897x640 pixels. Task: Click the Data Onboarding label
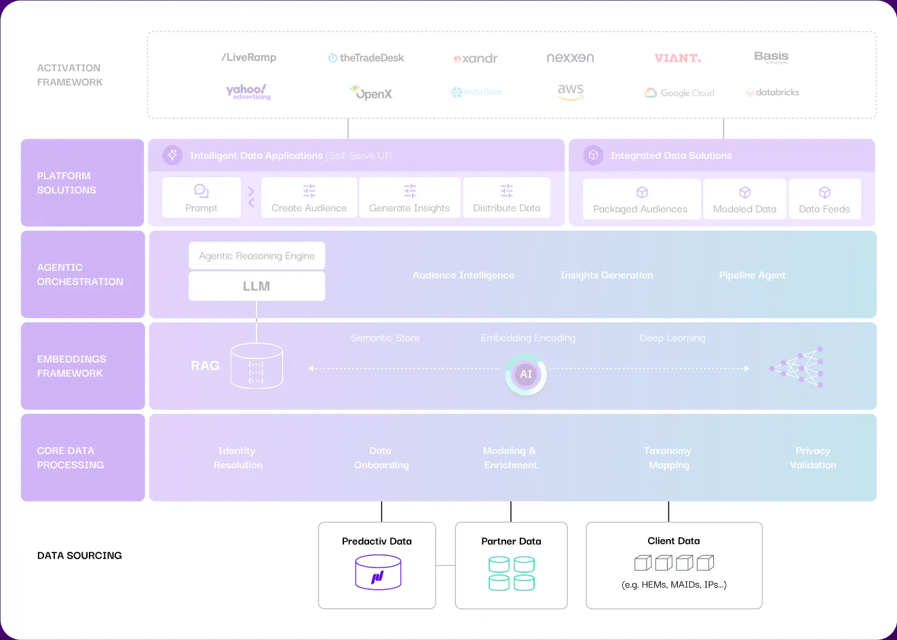tap(381, 458)
